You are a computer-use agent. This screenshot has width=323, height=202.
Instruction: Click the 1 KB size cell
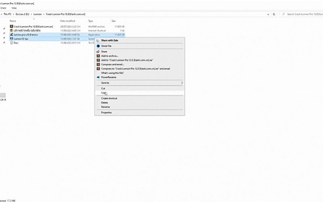click(x=122, y=31)
